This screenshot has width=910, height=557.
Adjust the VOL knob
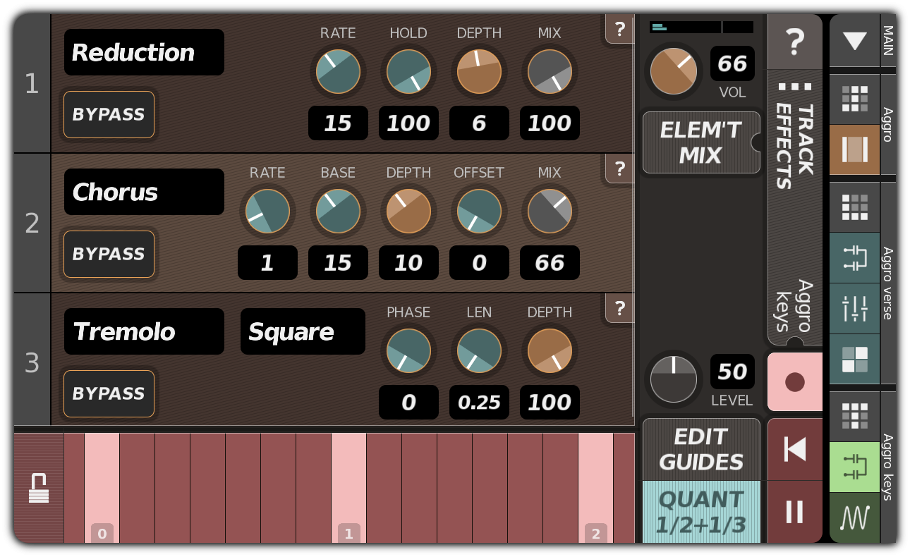coord(673,71)
